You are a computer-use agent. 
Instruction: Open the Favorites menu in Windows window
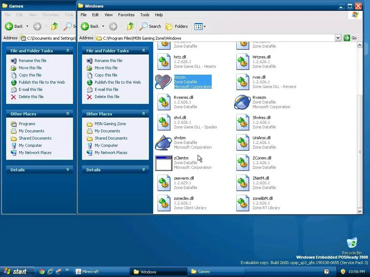click(126, 15)
